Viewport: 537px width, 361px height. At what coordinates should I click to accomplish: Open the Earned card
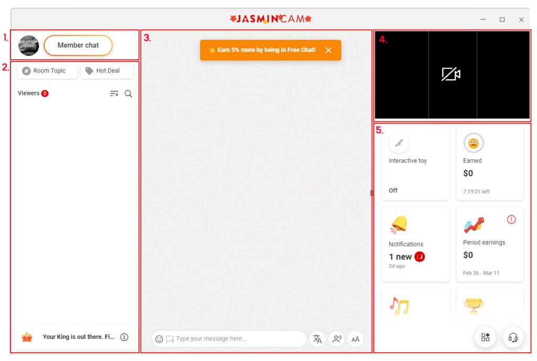pyautogui.click(x=490, y=163)
